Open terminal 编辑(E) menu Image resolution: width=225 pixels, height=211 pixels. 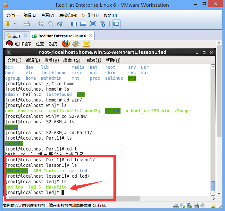(x=33, y=60)
